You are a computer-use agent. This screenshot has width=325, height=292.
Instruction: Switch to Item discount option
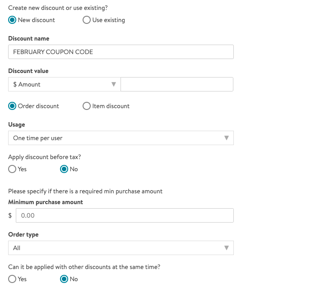87,106
